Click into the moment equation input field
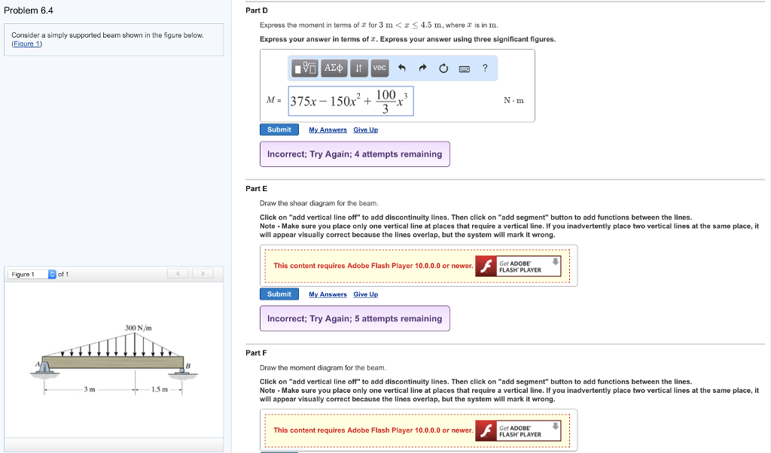This screenshot has width=771, height=453. pos(350,101)
